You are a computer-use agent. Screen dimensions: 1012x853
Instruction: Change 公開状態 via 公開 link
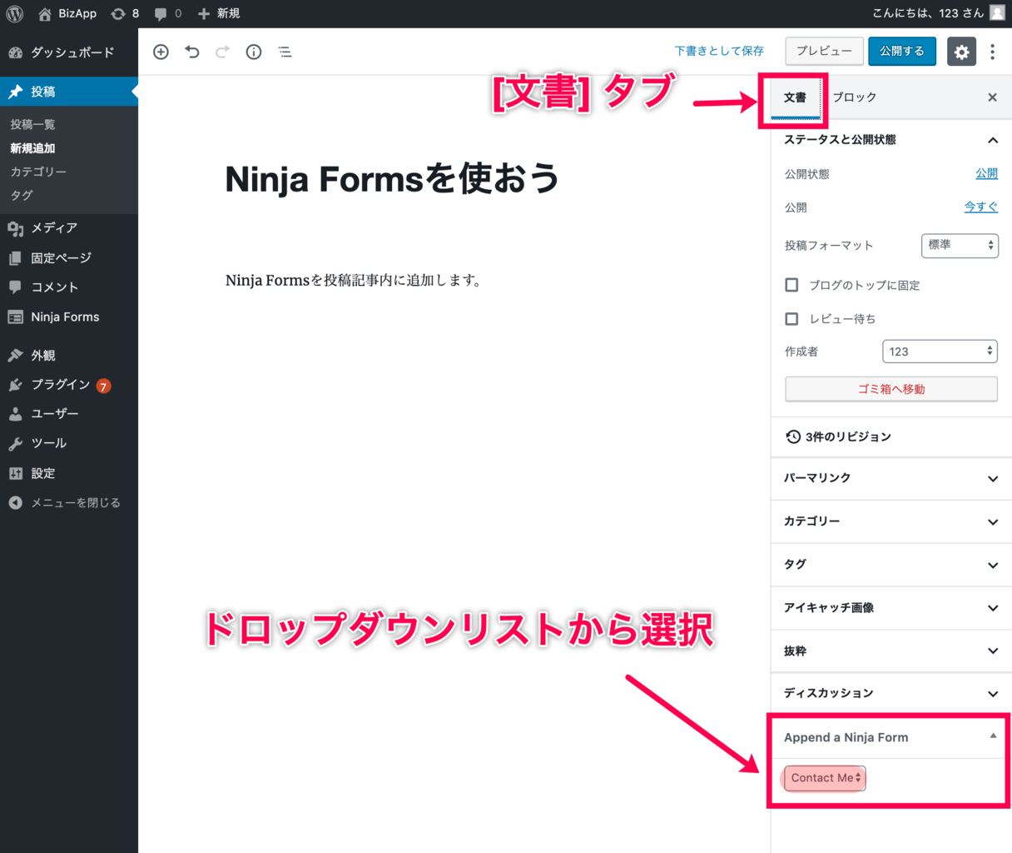[x=986, y=174]
